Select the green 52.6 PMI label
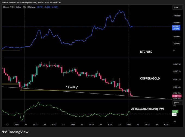 175,112
